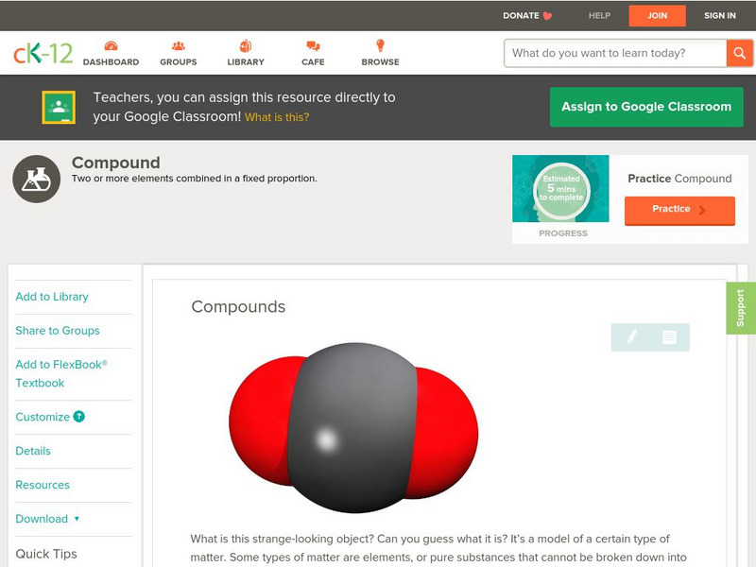The width and height of the screenshot is (756, 567).
Task: Open the Dashboard gauge icon
Action: [111, 45]
